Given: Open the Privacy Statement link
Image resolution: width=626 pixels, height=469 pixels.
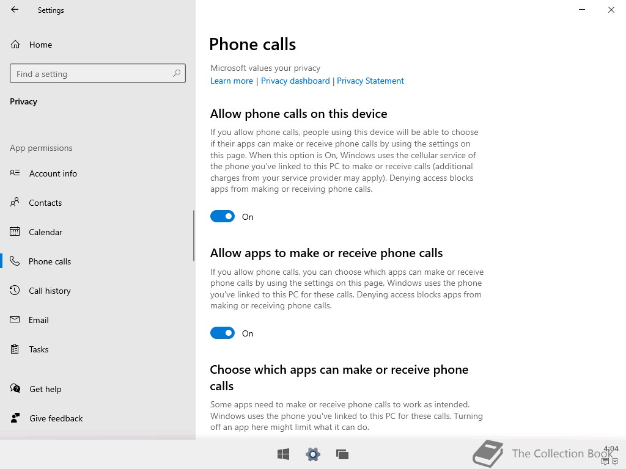Looking at the screenshot, I should click(x=370, y=81).
